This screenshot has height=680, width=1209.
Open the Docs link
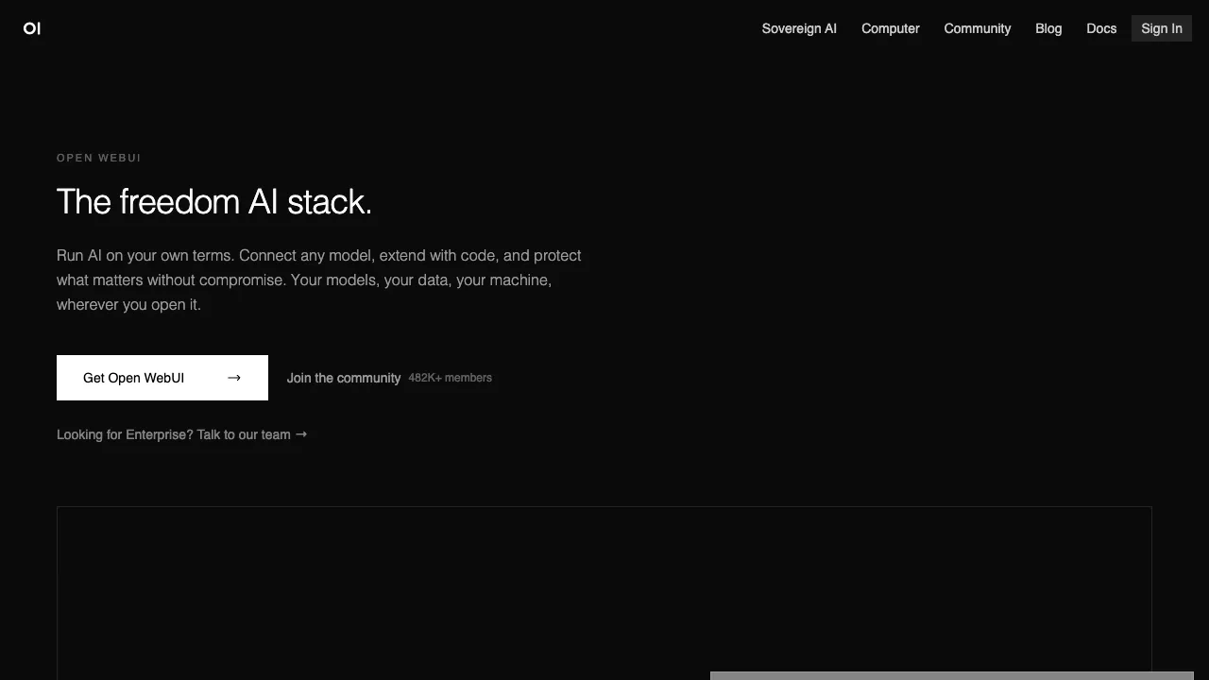tap(1101, 28)
